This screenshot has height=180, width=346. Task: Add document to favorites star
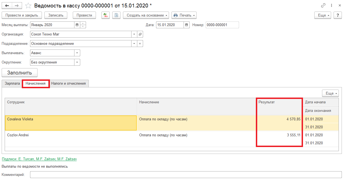[x=28, y=5]
